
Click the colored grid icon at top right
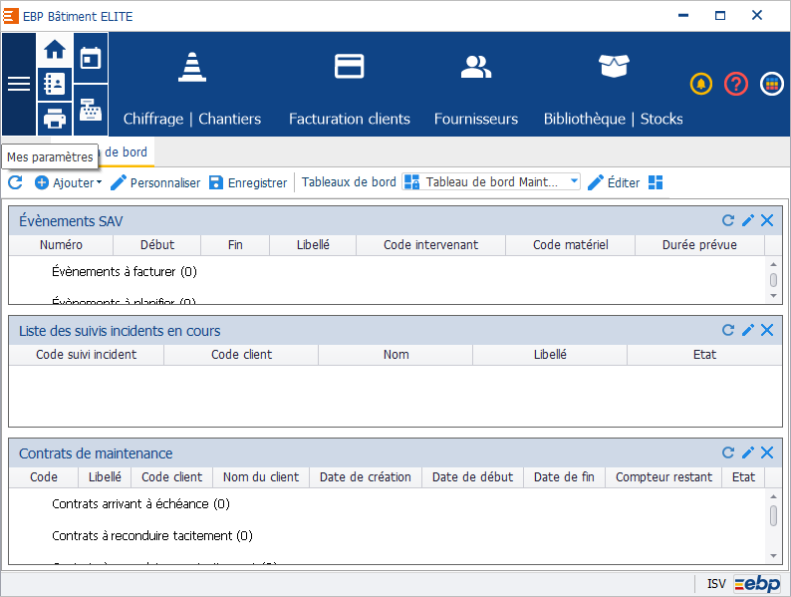[771, 84]
